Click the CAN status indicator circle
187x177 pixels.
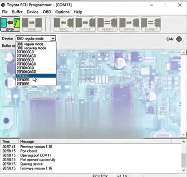179,39
